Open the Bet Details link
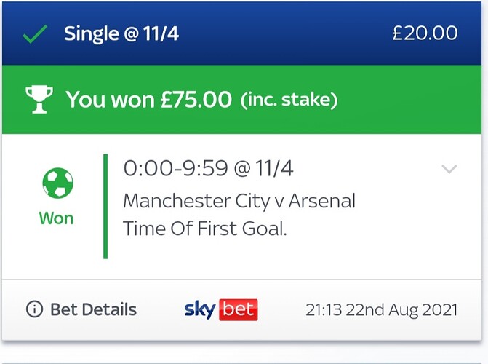The height and width of the screenshot is (364, 488). click(92, 309)
